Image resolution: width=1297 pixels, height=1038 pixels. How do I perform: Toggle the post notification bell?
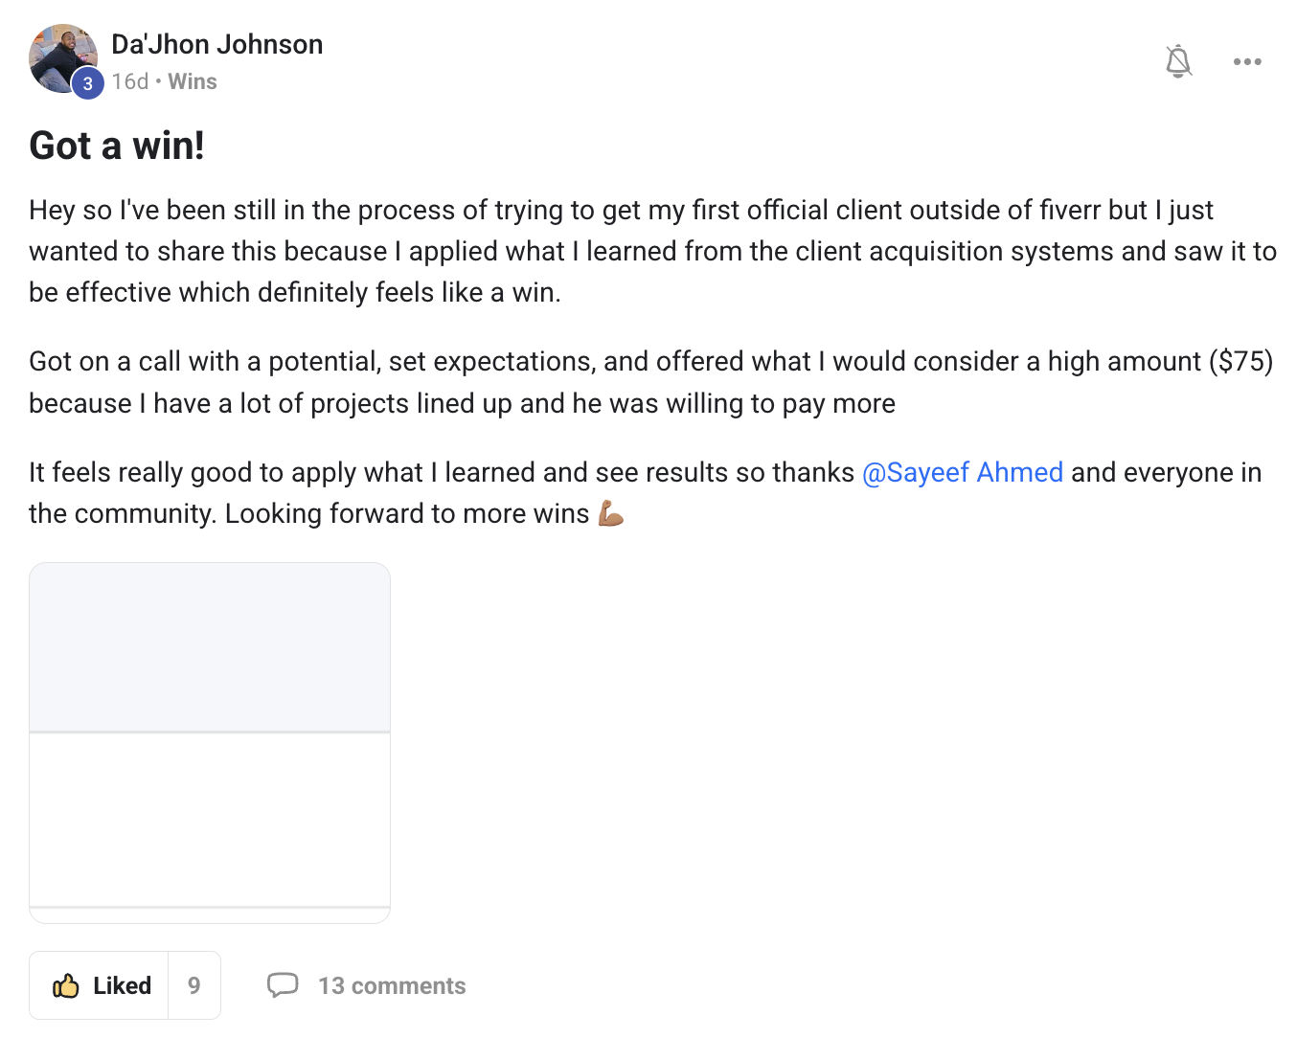pyautogui.click(x=1178, y=61)
